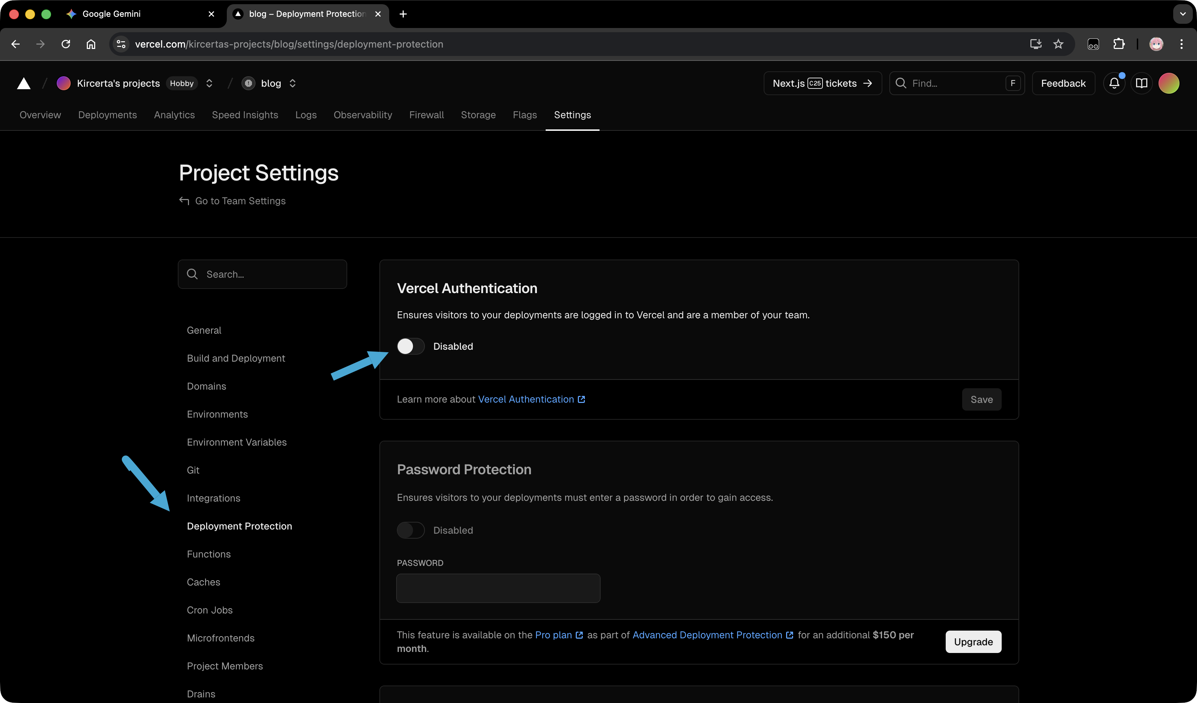Click the Vercel triangle logo
Screen dimensions: 1197x703
[24, 84]
